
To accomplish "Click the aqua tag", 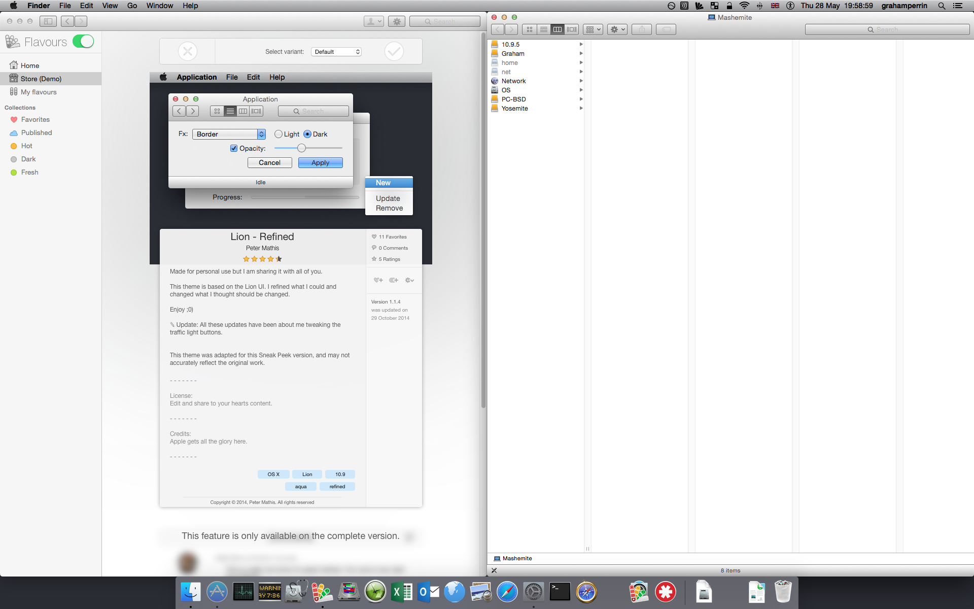I will click(301, 486).
